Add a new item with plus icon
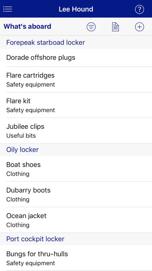This screenshot has height=271, width=152. [139, 27]
